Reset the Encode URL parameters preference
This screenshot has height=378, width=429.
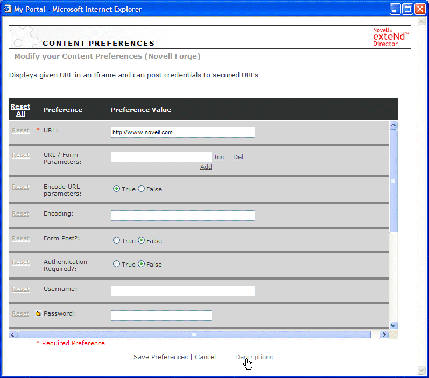[20, 187]
